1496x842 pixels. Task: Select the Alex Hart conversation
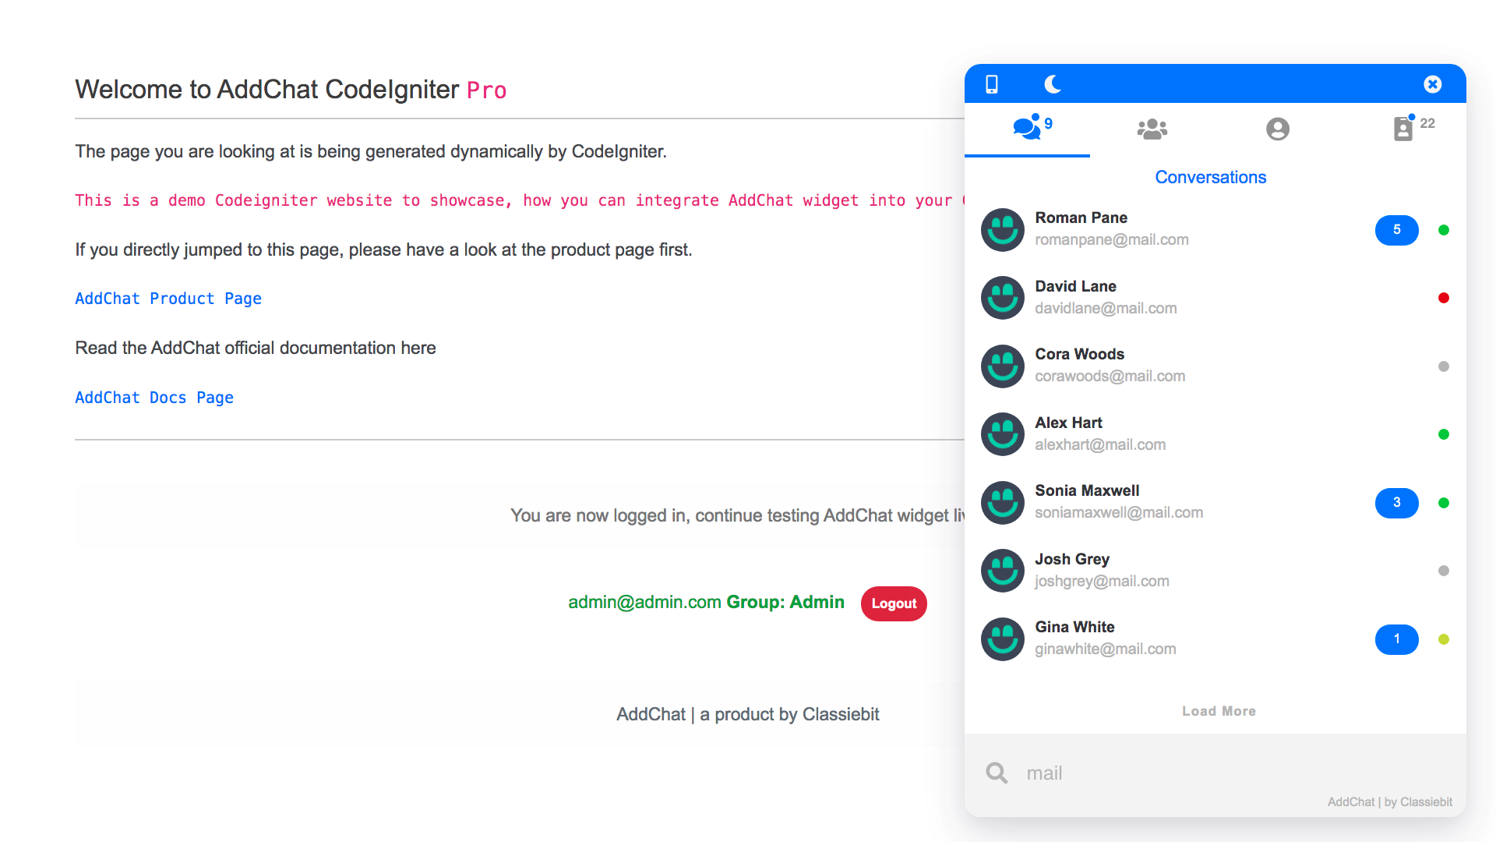[1099, 433]
